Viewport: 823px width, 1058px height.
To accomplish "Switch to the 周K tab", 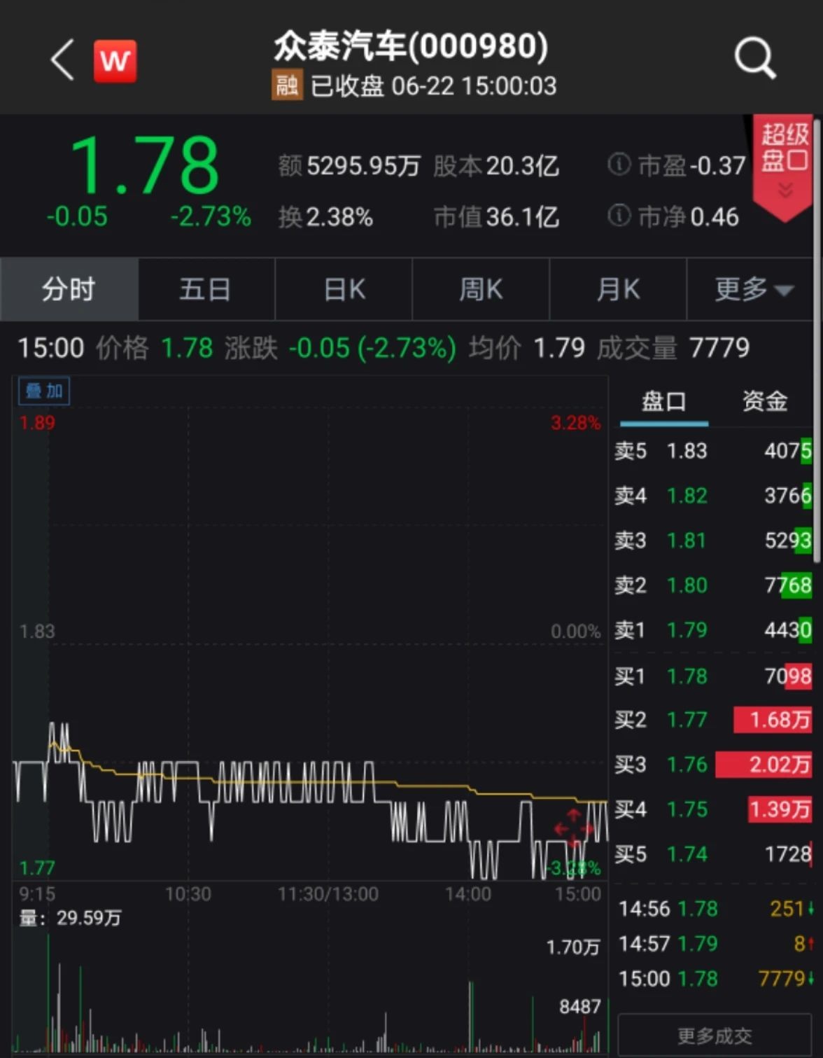I will pyautogui.click(x=481, y=288).
